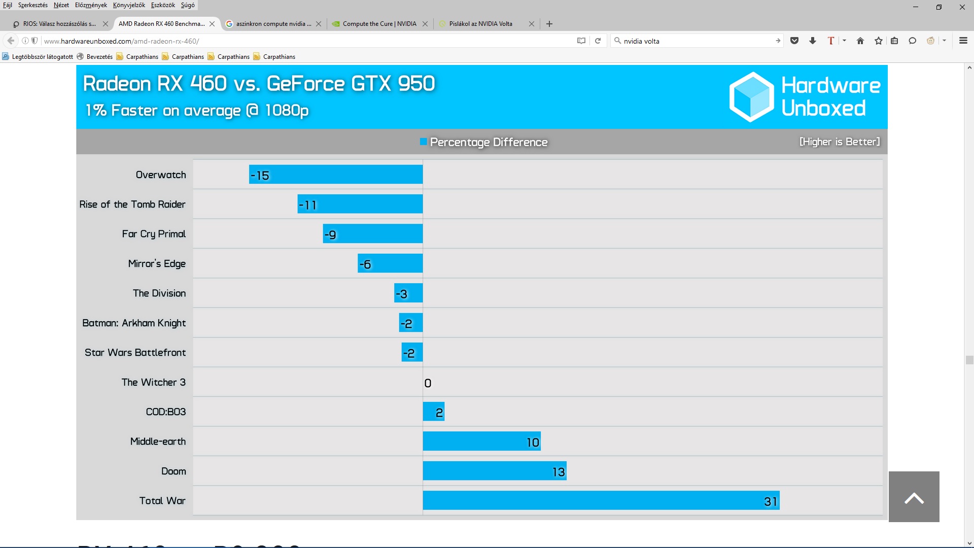This screenshot has height=548, width=974.
Task: Click the round face extension icon
Action: pos(930,41)
